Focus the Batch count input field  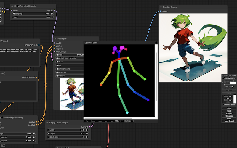point(233,83)
